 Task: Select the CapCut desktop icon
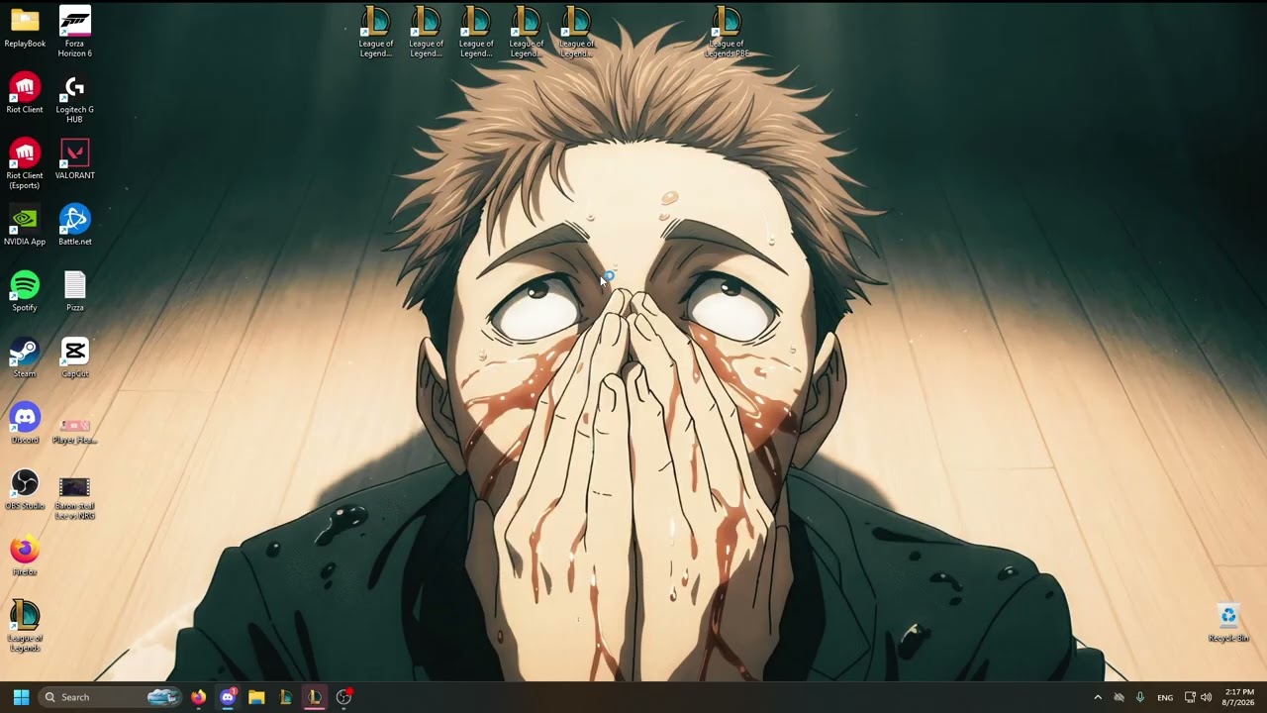(75, 358)
